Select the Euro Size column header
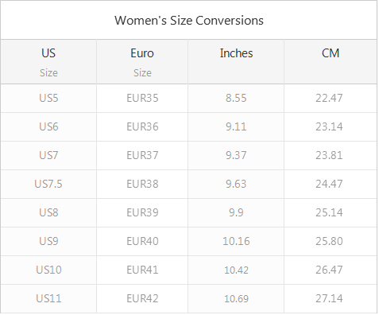Viewport: 379px width, 315px height. point(142,62)
